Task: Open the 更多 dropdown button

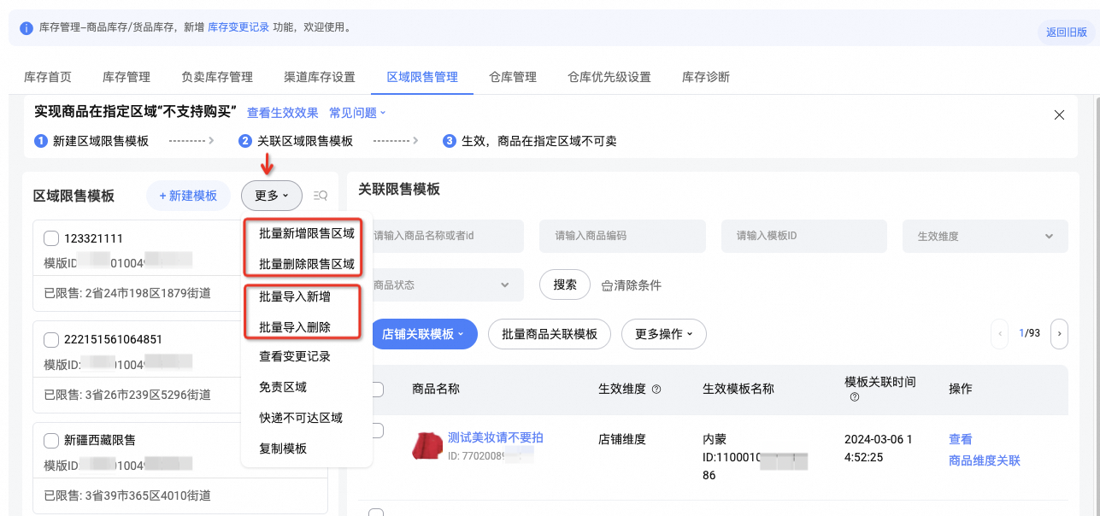Action: click(x=272, y=196)
